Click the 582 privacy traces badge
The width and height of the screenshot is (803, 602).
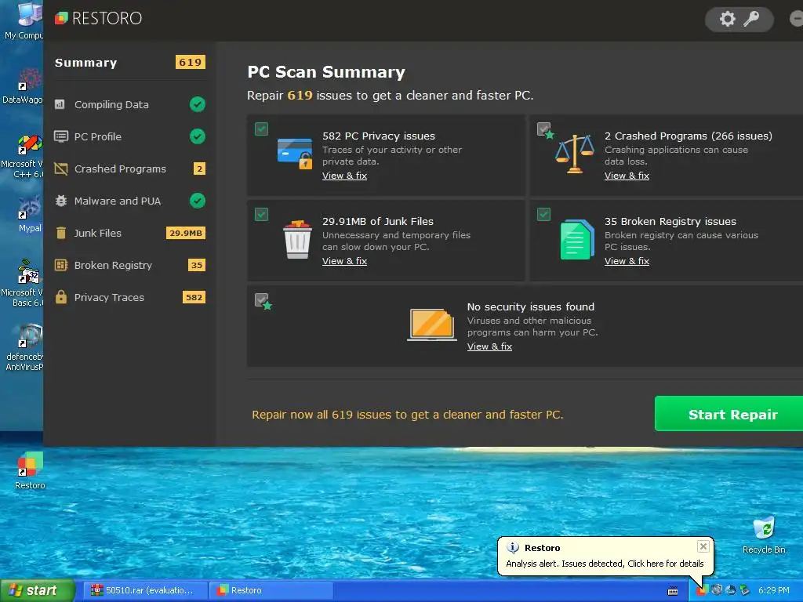[x=194, y=297]
